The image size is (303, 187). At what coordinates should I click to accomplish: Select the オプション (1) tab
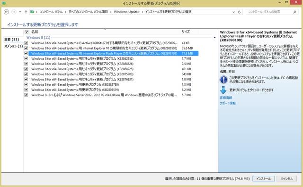14,46
